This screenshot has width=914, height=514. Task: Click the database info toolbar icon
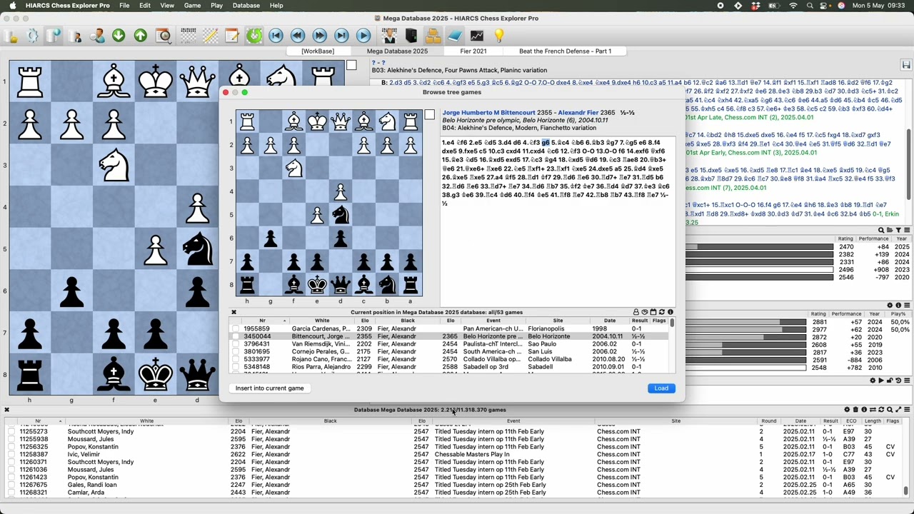pos(54,36)
